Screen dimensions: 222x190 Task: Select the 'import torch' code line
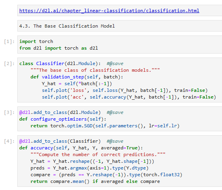coord(36,41)
